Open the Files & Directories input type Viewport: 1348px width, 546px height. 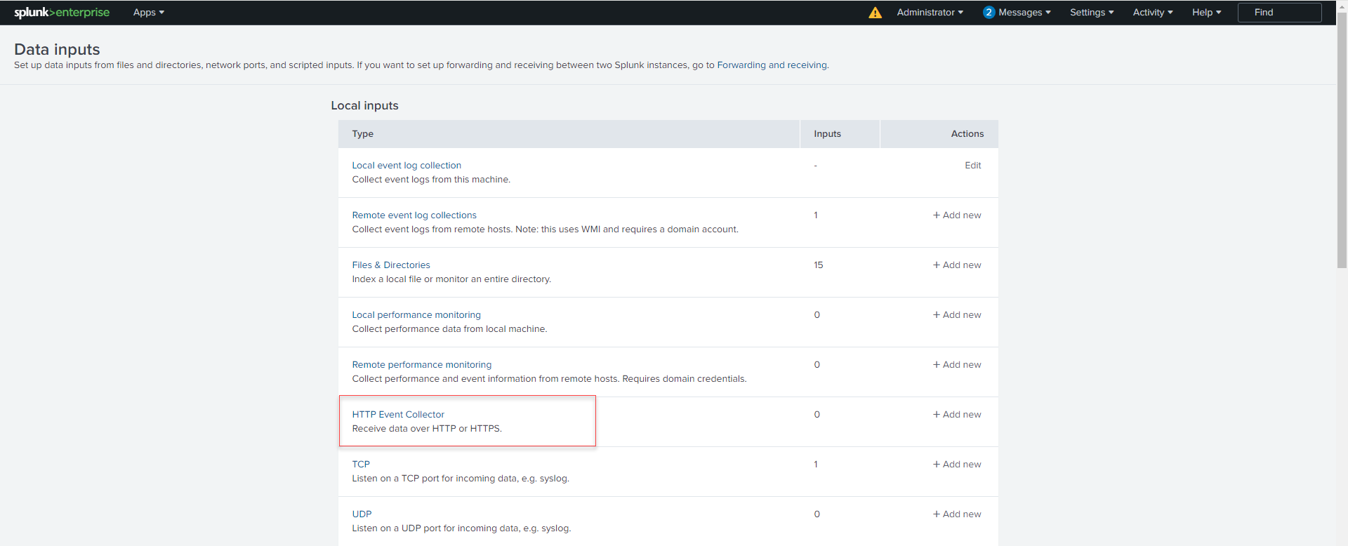pos(391,265)
